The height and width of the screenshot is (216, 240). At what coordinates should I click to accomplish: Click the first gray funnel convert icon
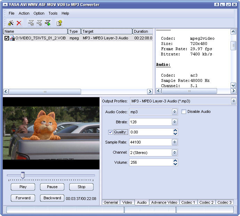pos(31,23)
